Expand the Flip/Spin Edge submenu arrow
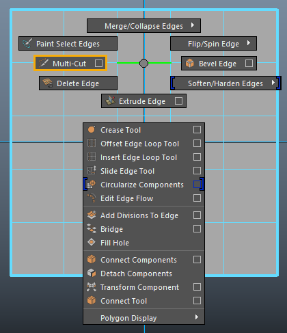This screenshot has width=287, height=333. tap(249, 43)
